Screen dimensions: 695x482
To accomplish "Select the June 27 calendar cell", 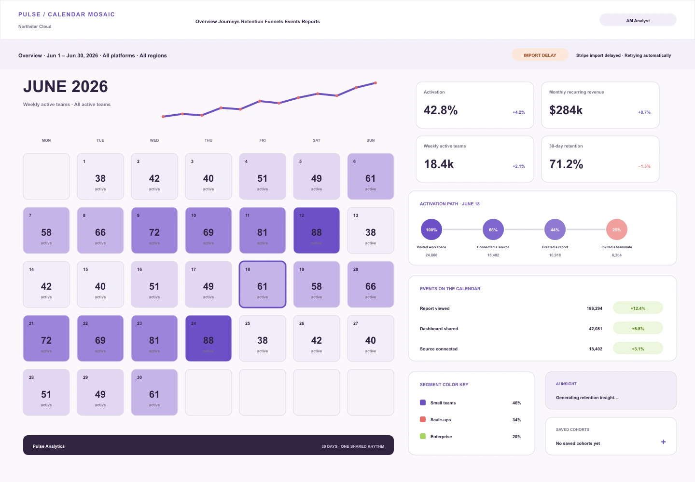I will (371, 338).
